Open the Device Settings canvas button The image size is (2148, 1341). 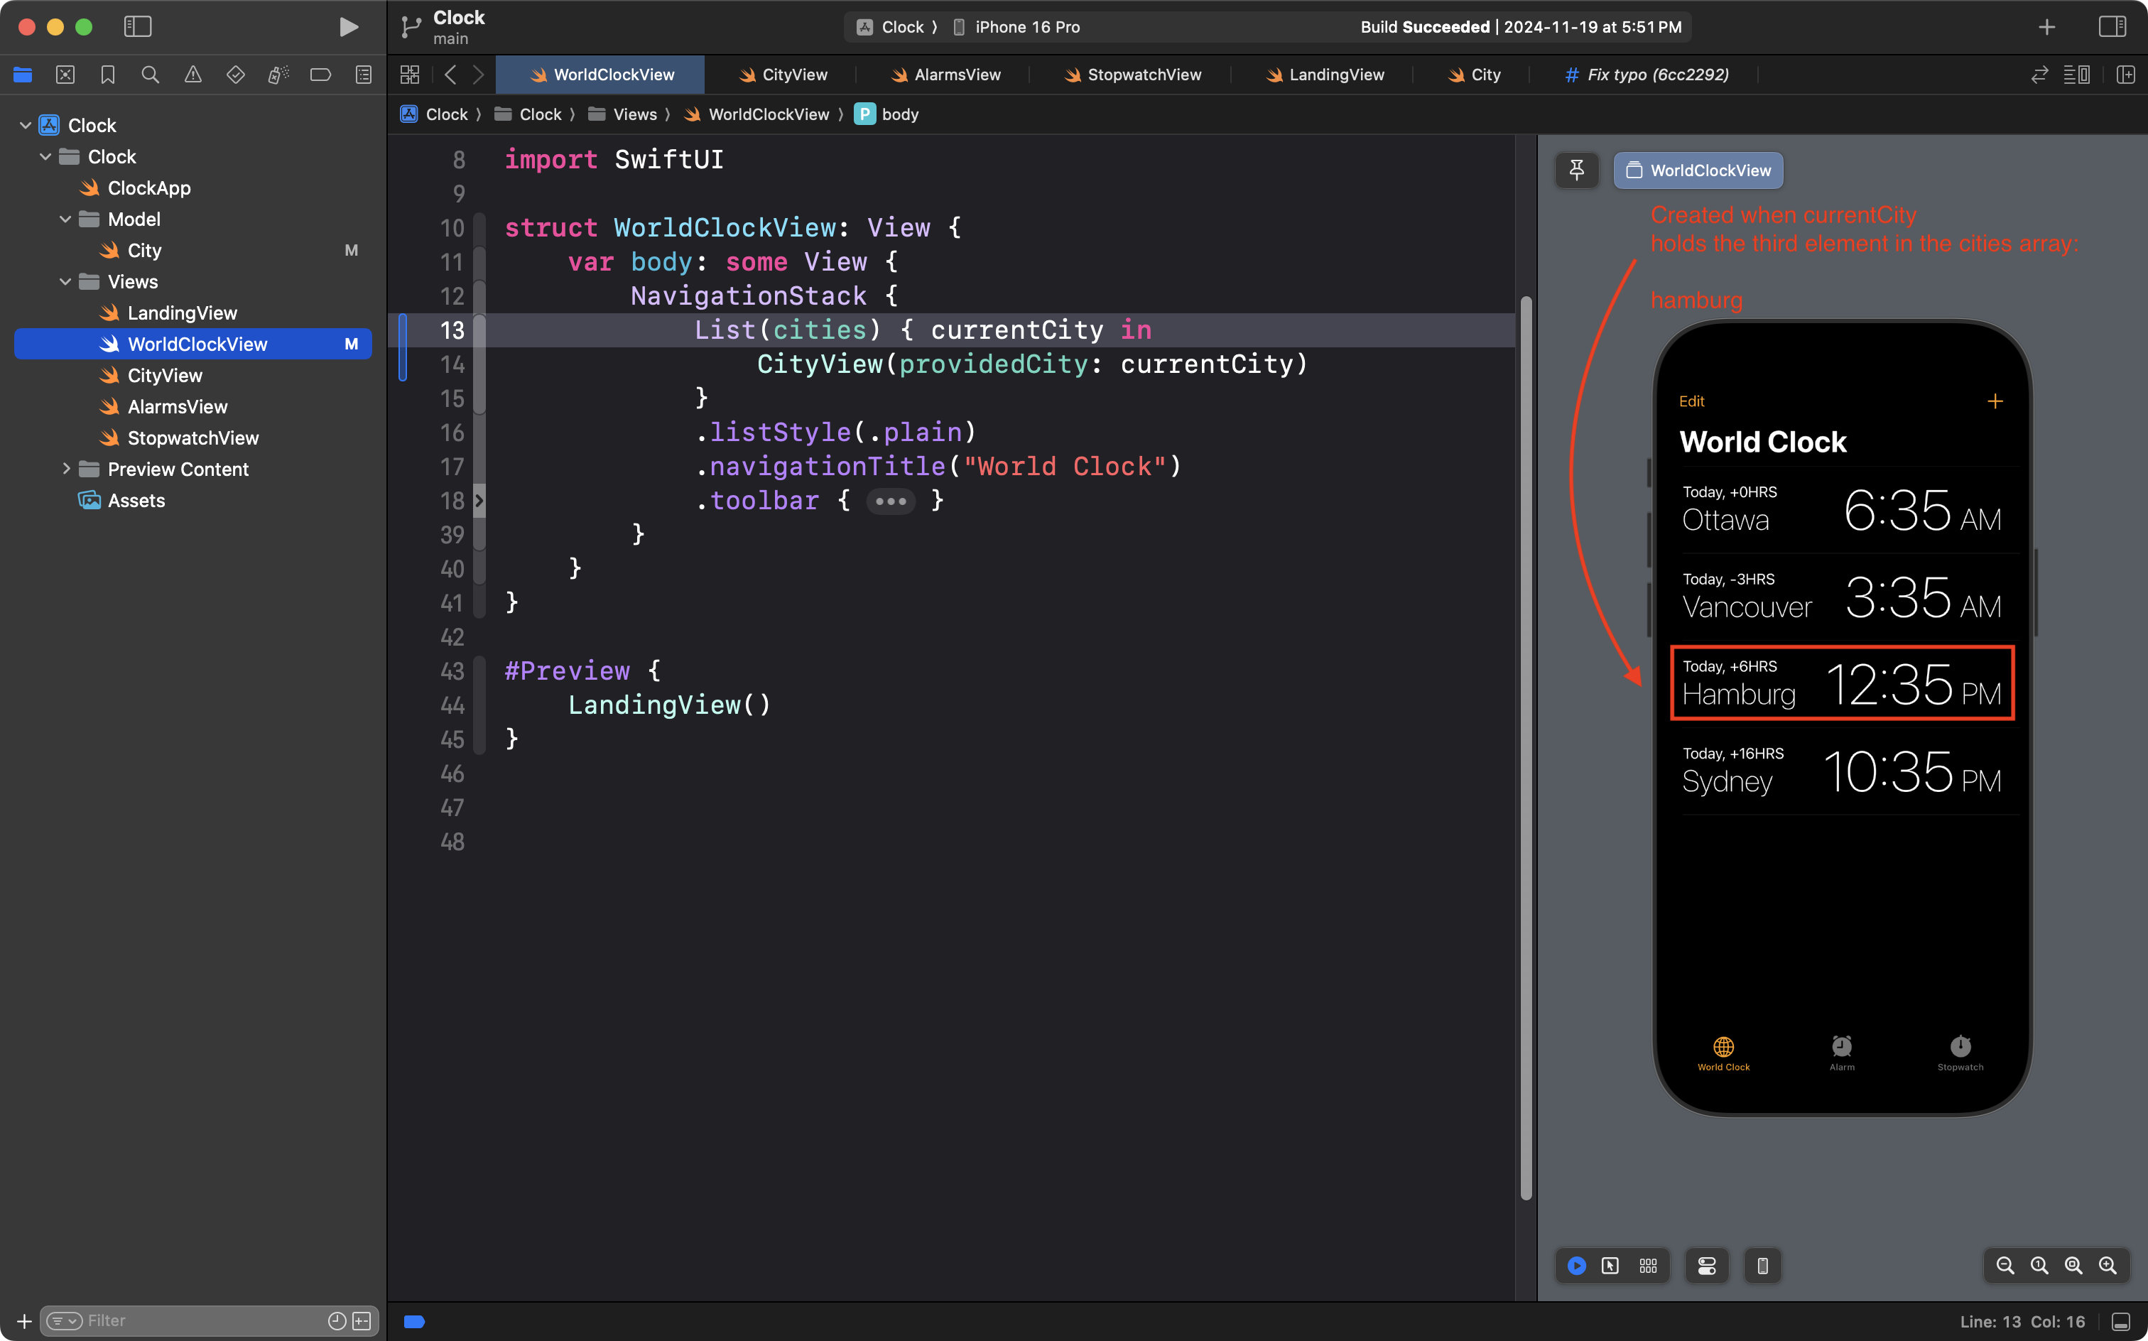click(1706, 1266)
